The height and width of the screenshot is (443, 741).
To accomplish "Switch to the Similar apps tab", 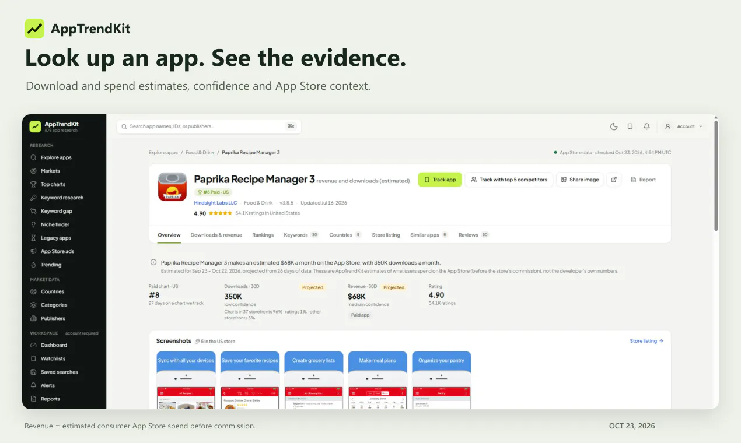I will pyautogui.click(x=429, y=235).
